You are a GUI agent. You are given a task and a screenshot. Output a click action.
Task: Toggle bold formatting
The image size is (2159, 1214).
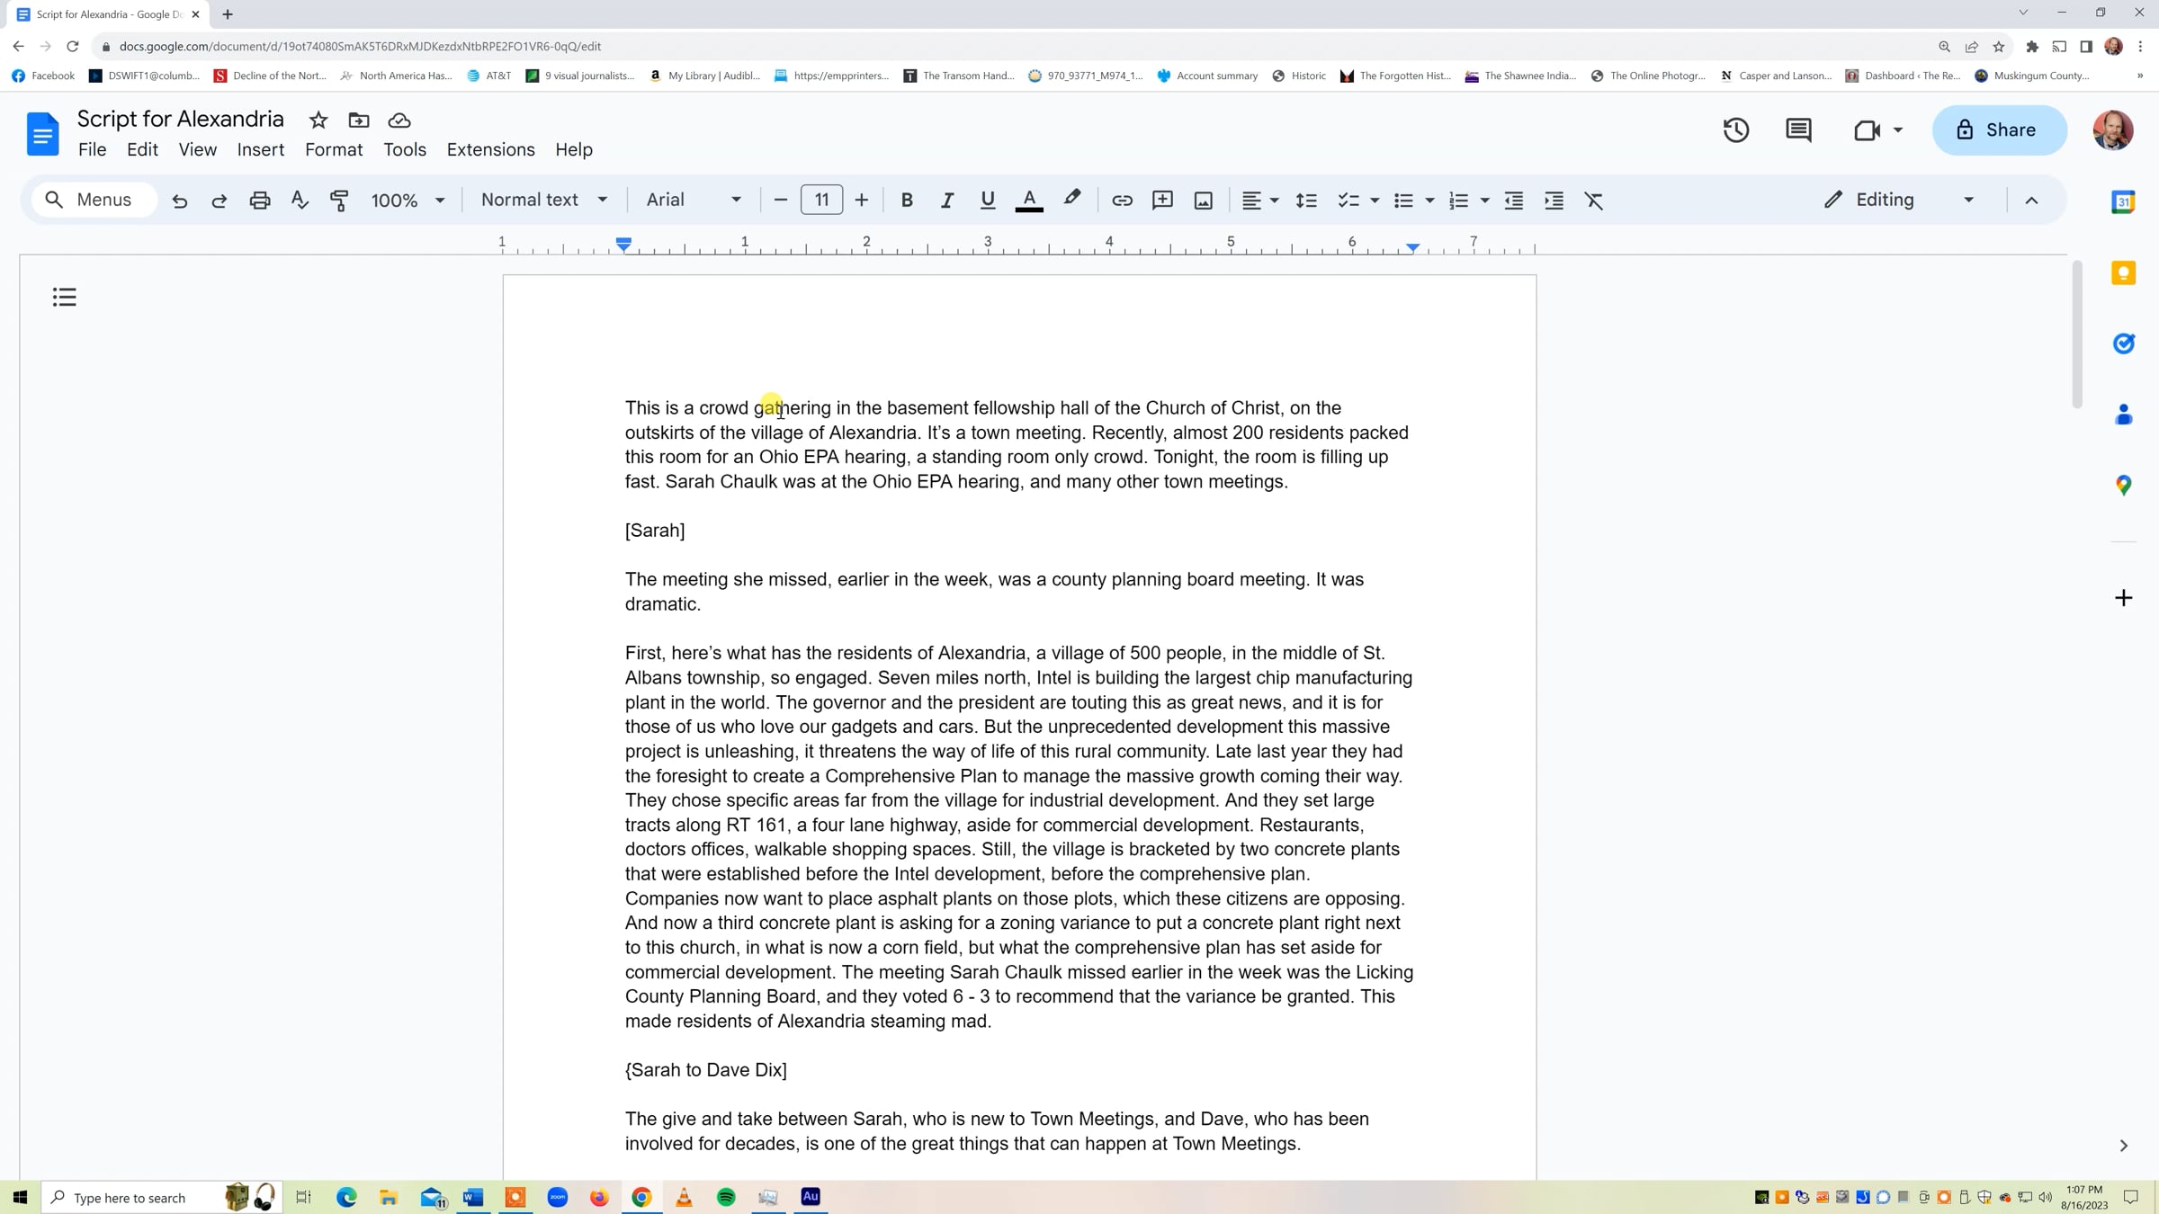[x=907, y=200]
